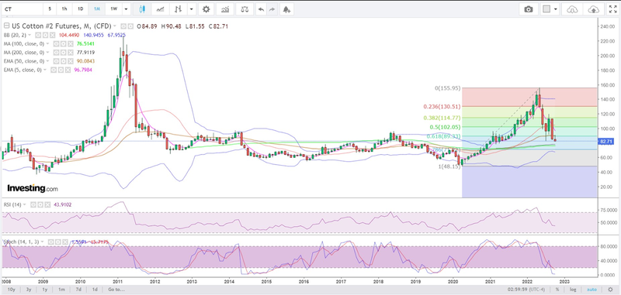Open settings for Stoch (14, 1, 3) indicator
Image resolution: width=621 pixels, height=295 pixels.
tap(57, 242)
